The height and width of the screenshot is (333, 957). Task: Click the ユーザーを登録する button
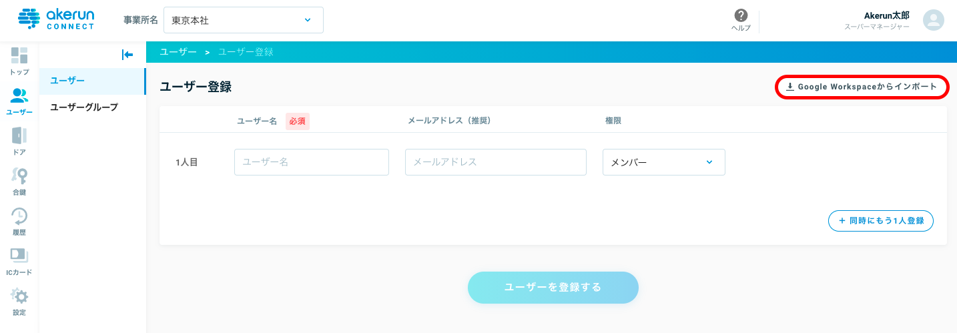point(553,288)
